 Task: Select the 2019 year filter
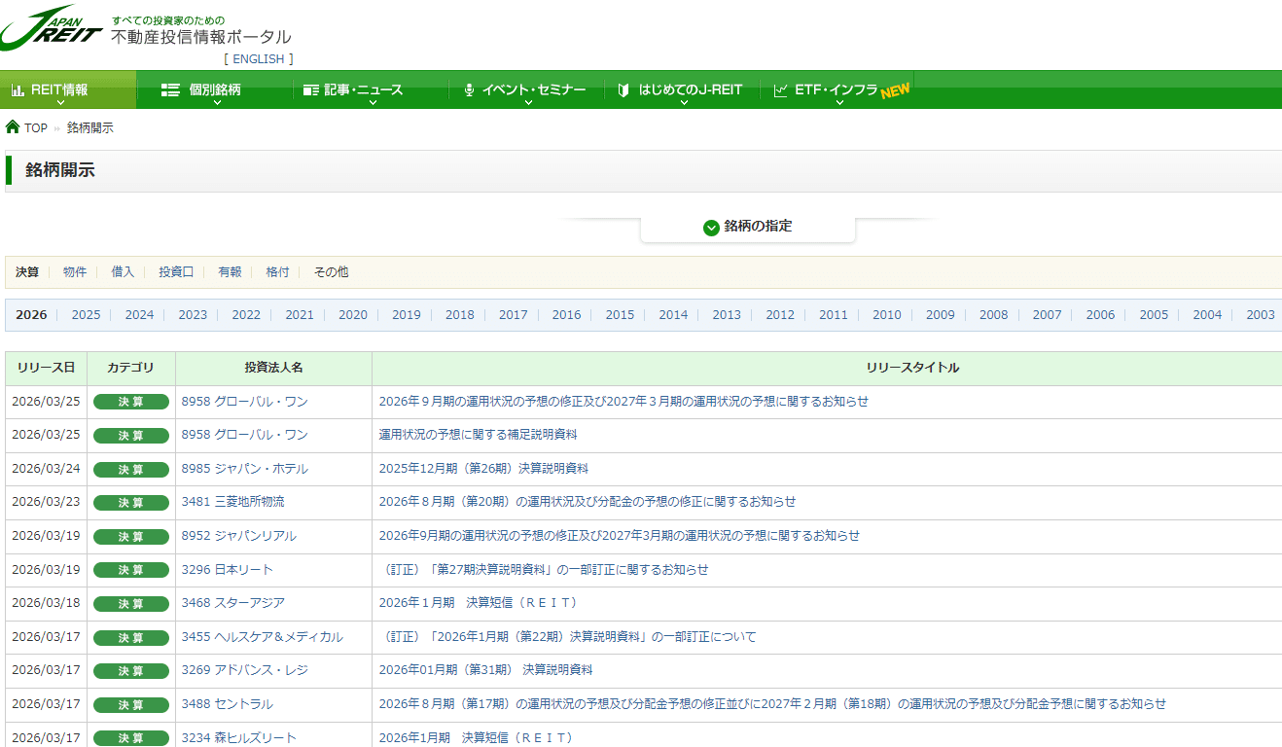[406, 315]
